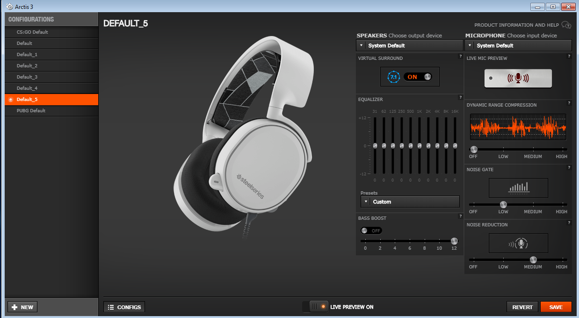Click the Noise Reduction microphone icon

coord(518,243)
